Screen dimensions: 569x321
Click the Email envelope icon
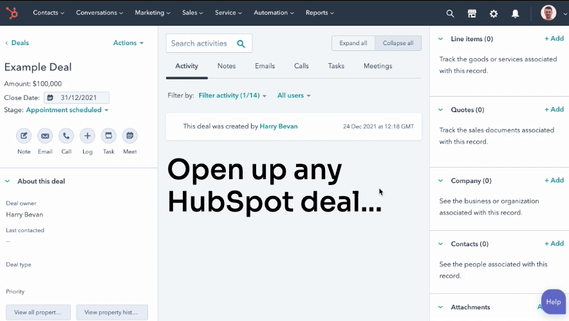[x=45, y=135]
